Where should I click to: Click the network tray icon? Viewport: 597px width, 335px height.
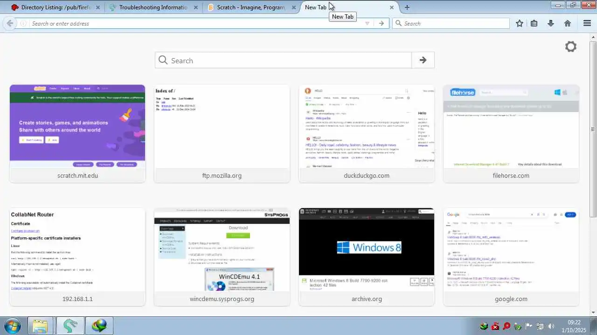click(540, 326)
